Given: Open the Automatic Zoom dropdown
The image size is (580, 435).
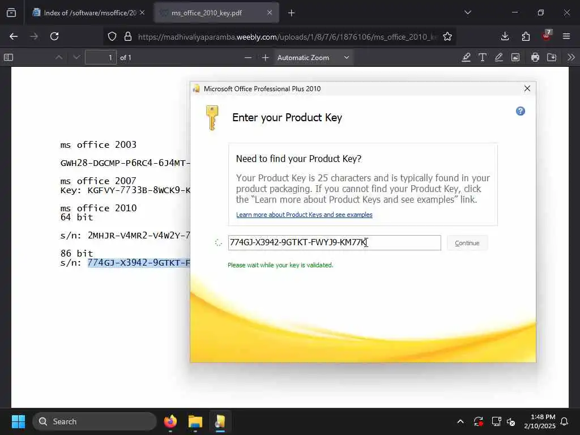Looking at the screenshot, I should click(x=313, y=58).
